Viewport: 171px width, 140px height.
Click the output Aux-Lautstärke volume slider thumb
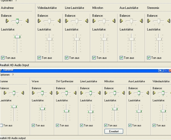click(139, 111)
